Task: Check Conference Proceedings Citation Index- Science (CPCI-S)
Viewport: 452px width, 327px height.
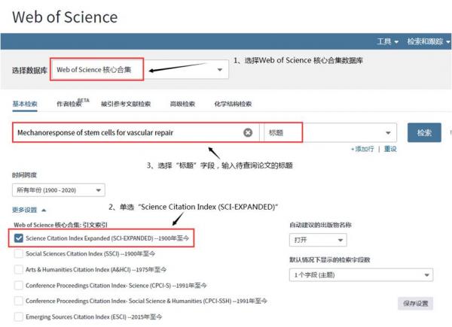Action: coord(19,286)
